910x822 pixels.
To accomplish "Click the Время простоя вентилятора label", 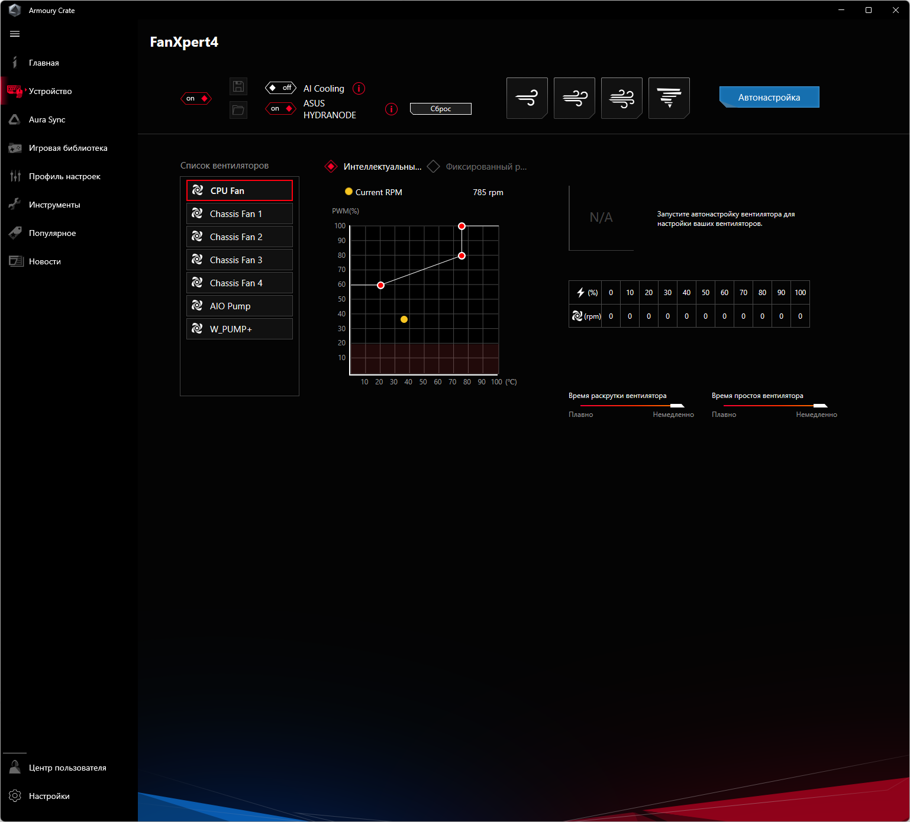I will click(x=758, y=396).
